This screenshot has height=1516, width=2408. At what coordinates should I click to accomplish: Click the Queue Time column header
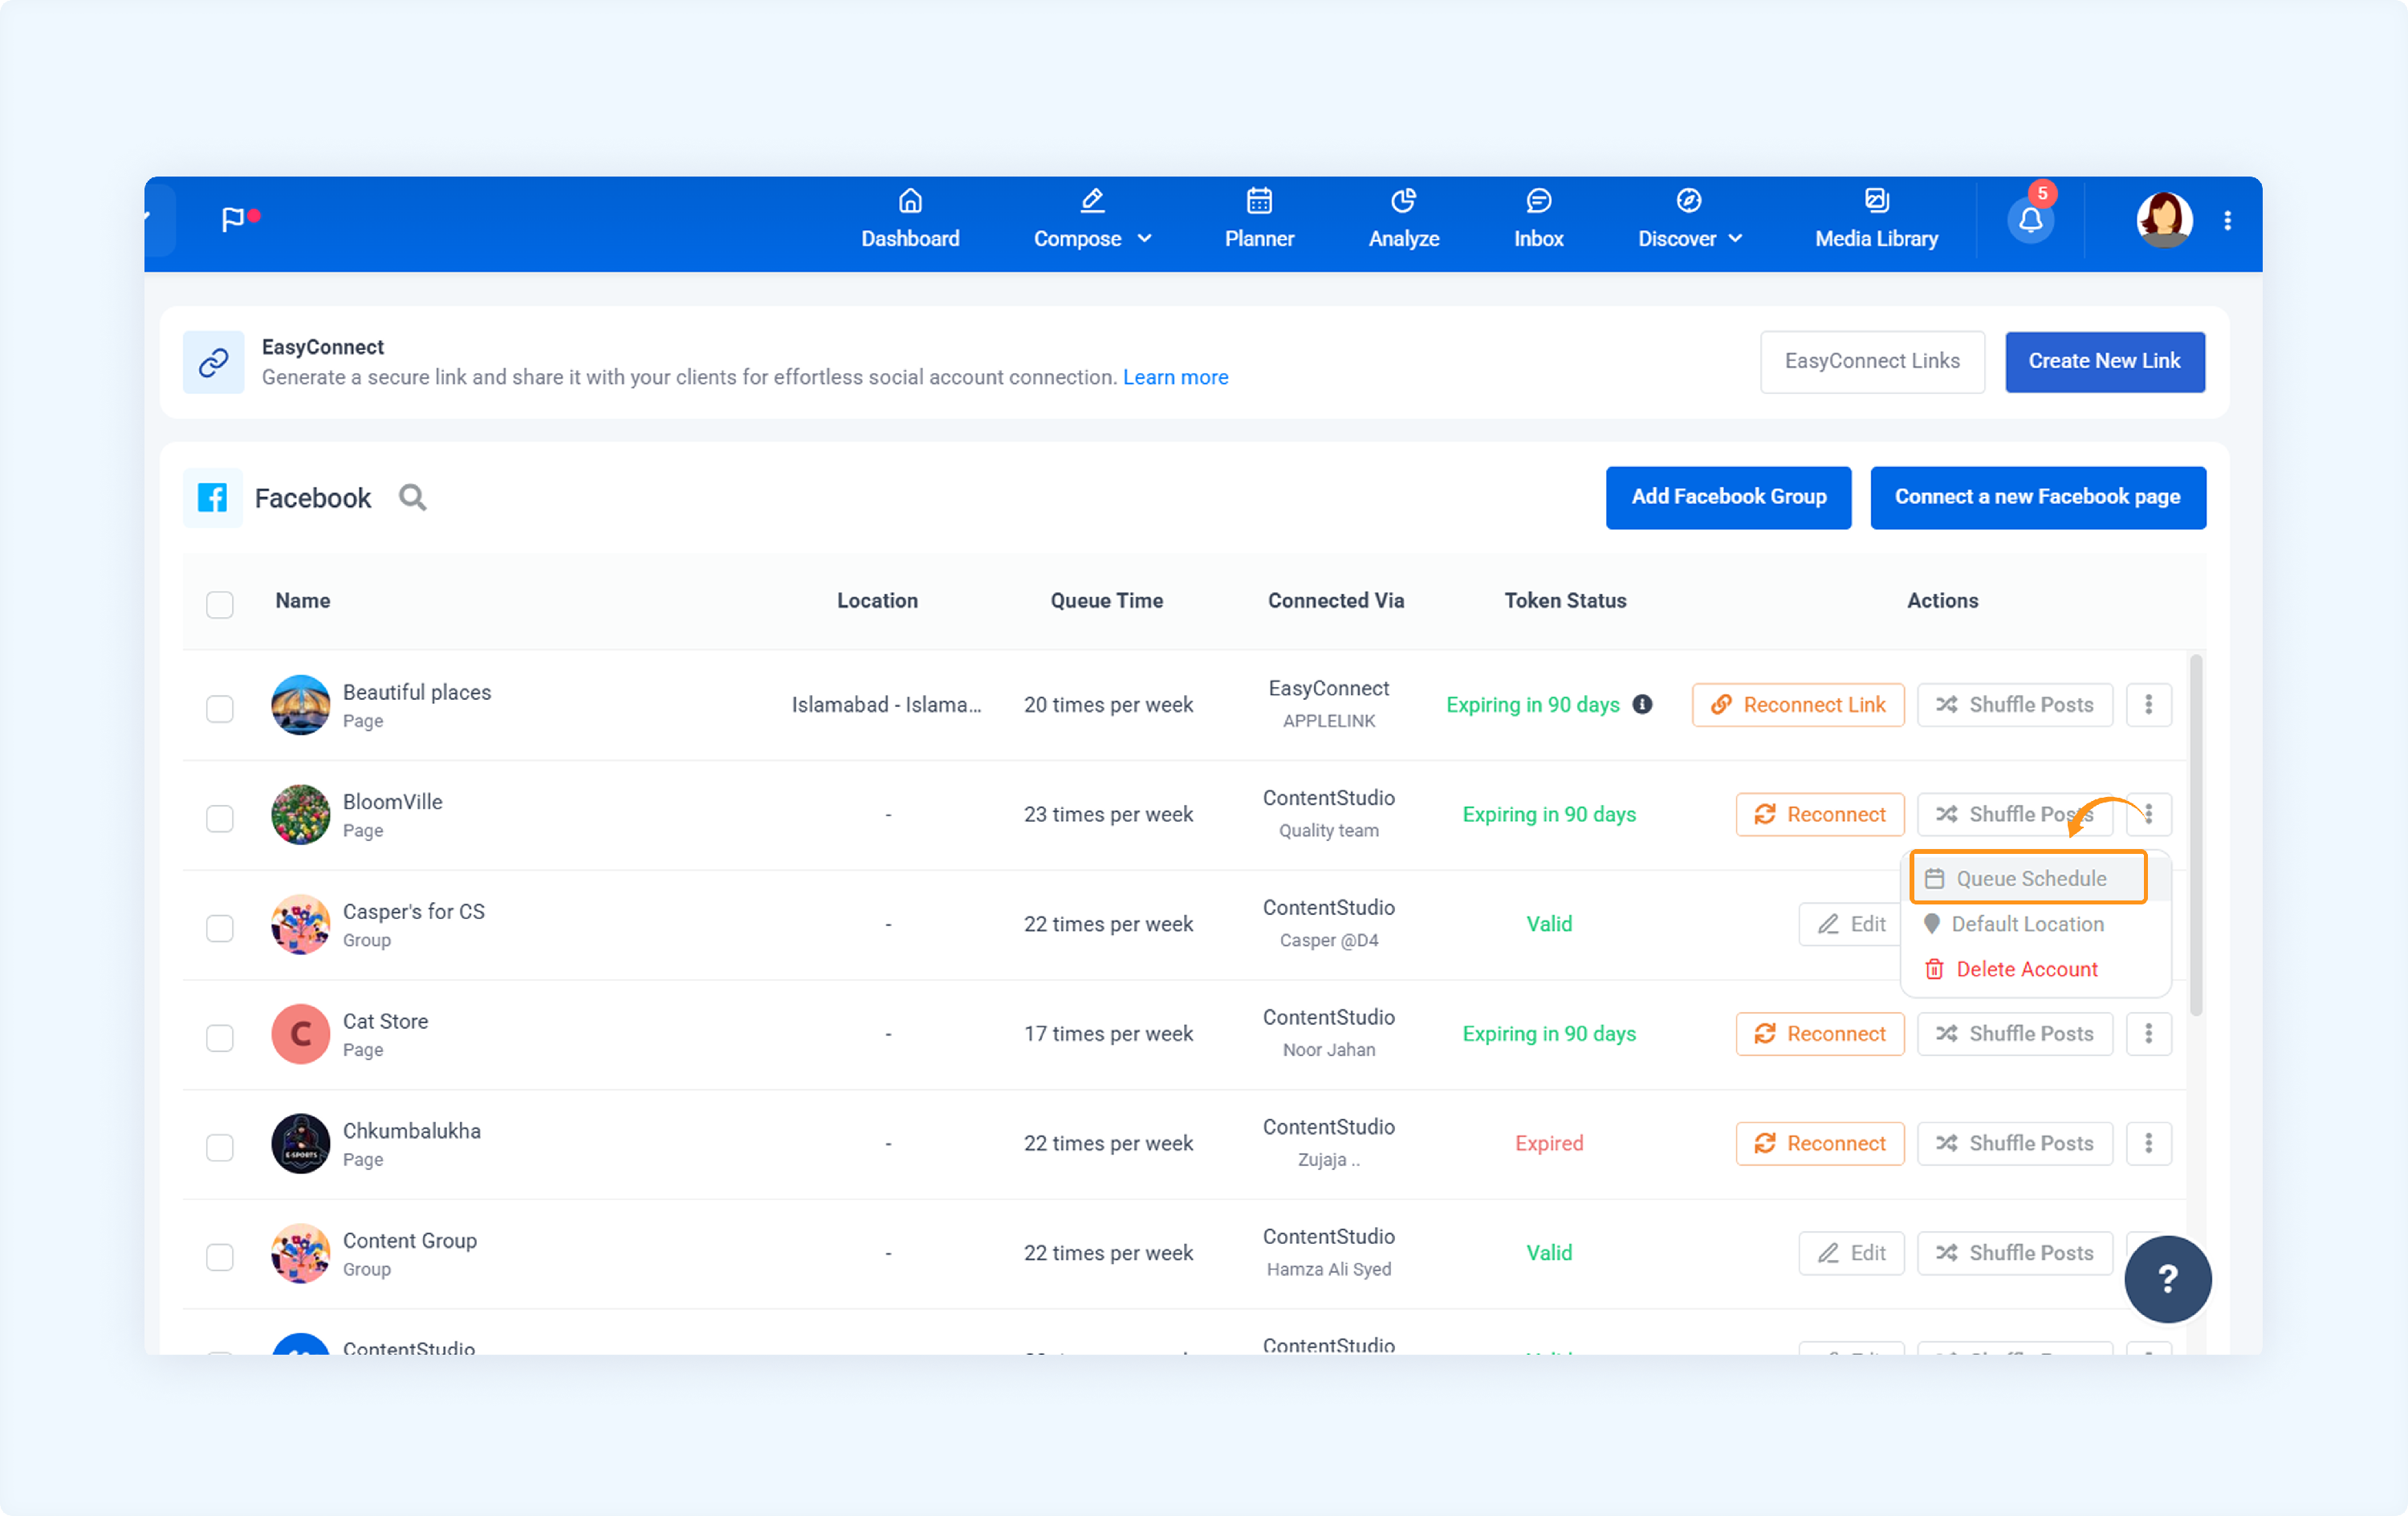click(x=1106, y=601)
